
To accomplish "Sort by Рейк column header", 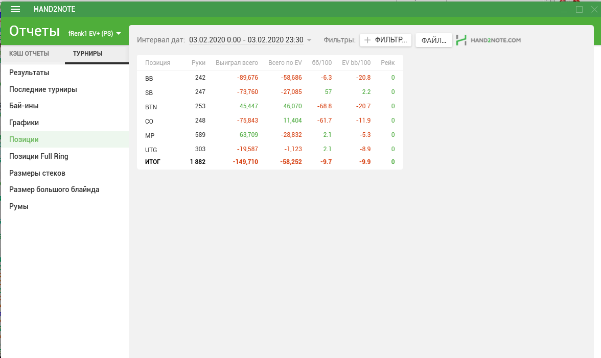I will (x=387, y=62).
